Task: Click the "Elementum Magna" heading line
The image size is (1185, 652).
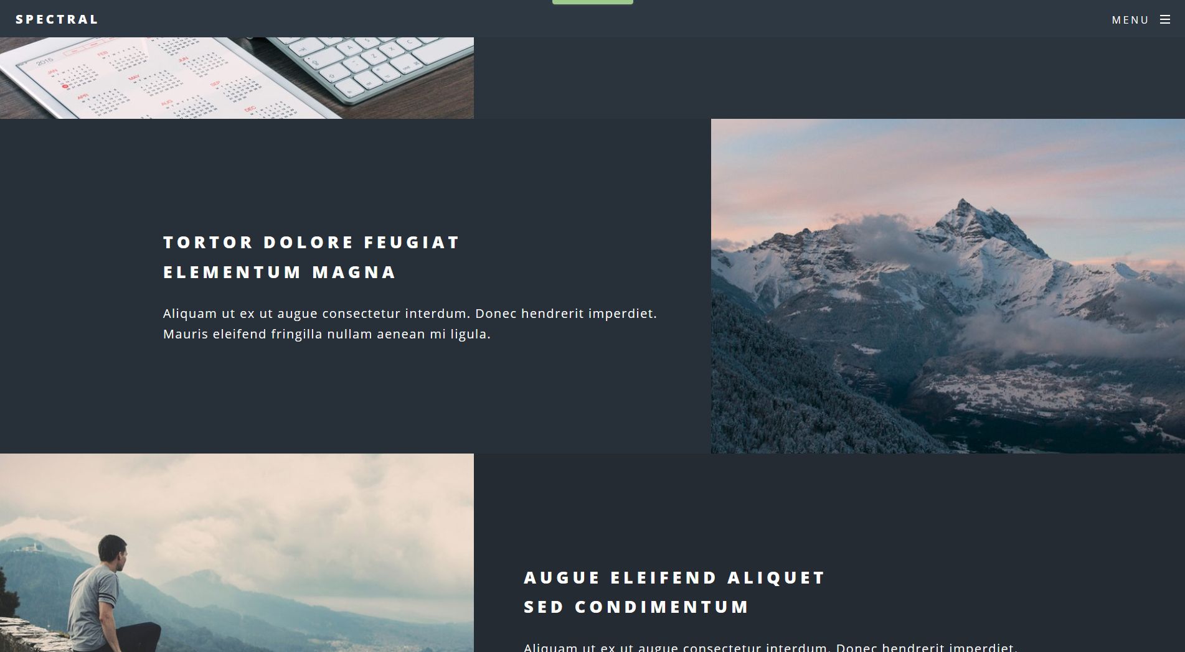Action: [280, 272]
